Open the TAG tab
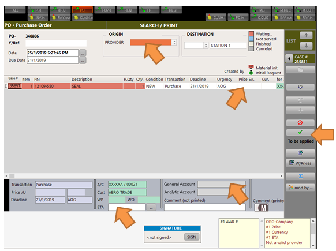Viewport: 336px width, 251px height. point(260,10)
